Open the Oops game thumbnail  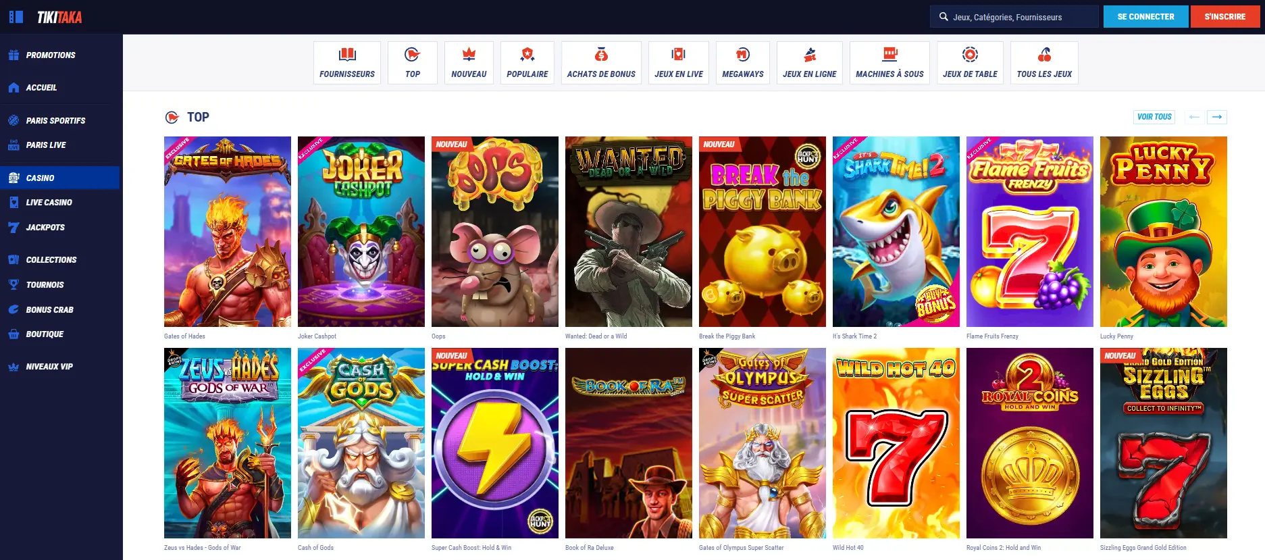[495, 232]
